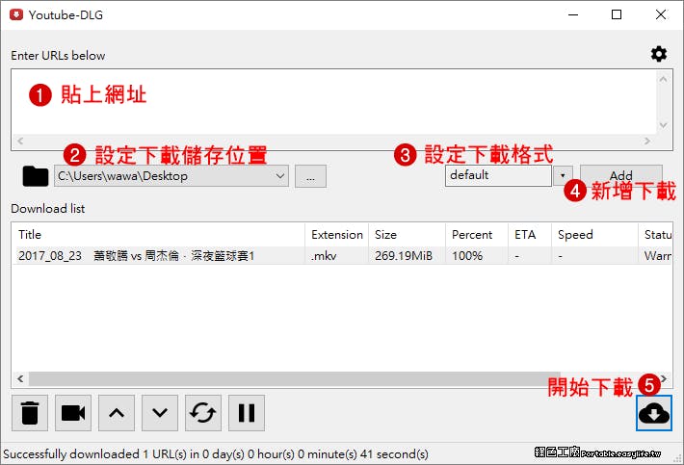Click the Extension column header
684x465 pixels.
point(337,235)
